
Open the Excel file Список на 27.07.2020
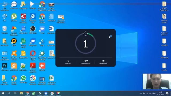pyautogui.click(x=52, y=80)
